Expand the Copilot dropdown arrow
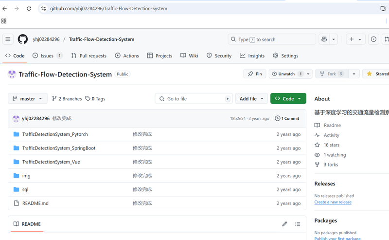 point(334,39)
